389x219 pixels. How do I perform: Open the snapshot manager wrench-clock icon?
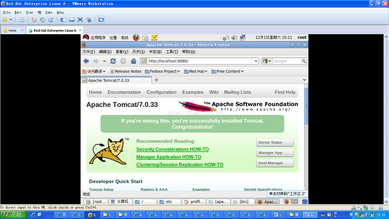pos(51,20)
